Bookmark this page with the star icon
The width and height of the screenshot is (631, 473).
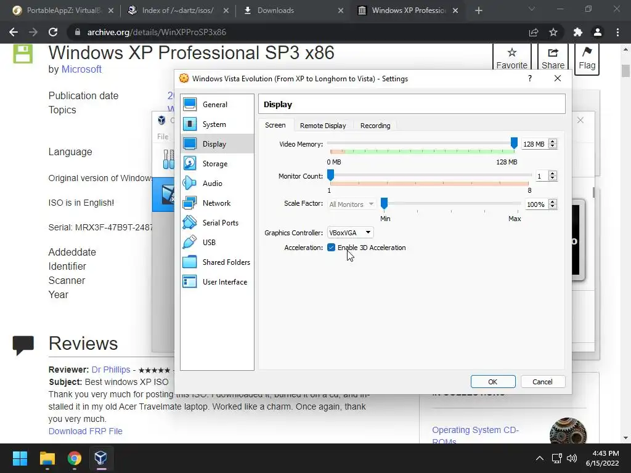pos(553,32)
